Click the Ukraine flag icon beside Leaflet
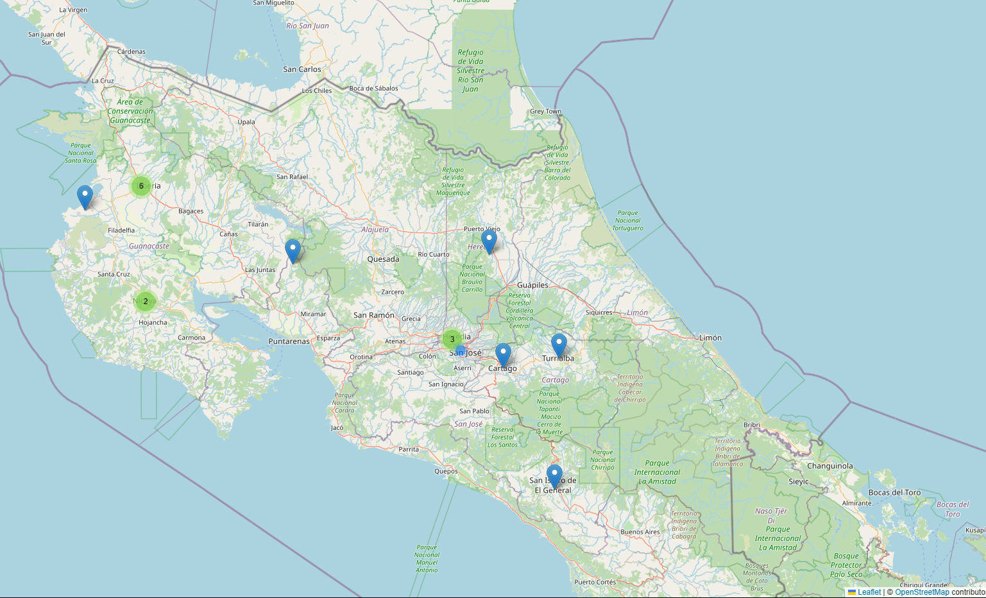The height and width of the screenshot is (598, 986). (x=852, y=592)
